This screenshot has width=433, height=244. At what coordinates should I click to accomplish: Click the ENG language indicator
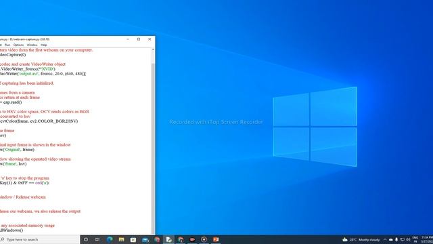(x=415, y=239)
